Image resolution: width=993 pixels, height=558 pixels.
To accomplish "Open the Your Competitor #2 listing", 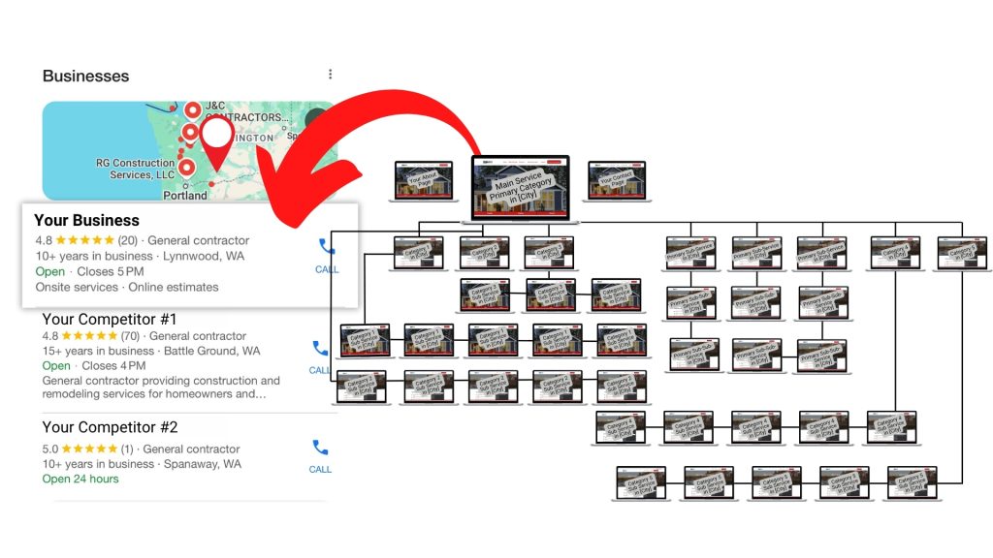I will (110, 427).
